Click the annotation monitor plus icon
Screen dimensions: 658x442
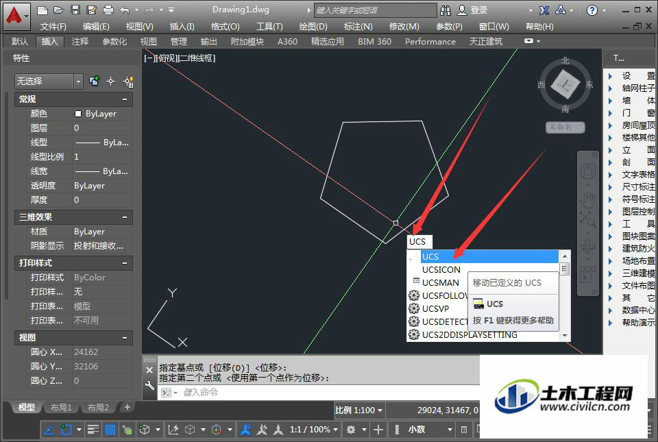(378, 430)
